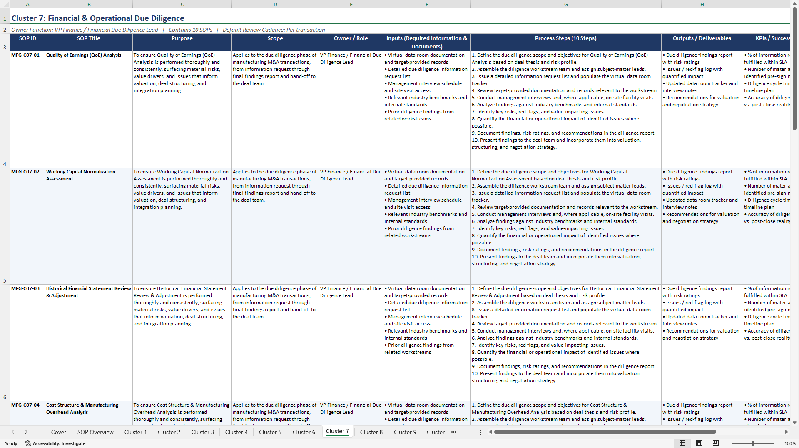The height and width of the screenshot is (448, 799).
Task: Click the horizontal scrollbar right arrow
Action: 786,432
